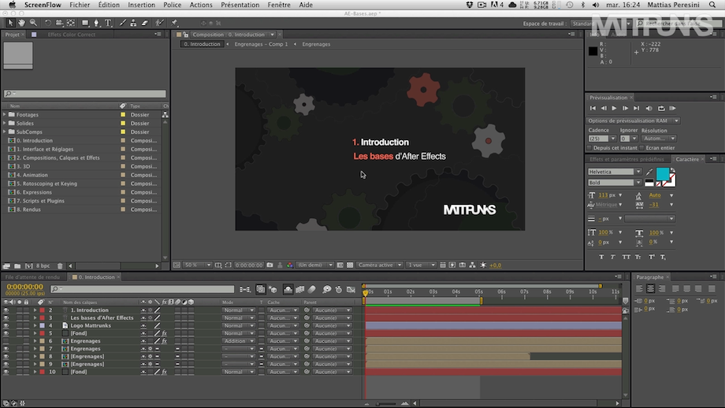The width and height of the screenshot is (725, 408).
Task: Click the cyan text fill color swatch
Action: coord(663,173)
